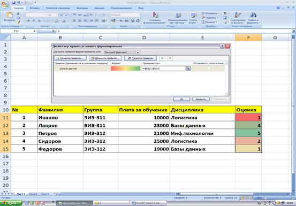
Task: Switch to the Вид ribbon tab
Action: click(x=141, y=8)
